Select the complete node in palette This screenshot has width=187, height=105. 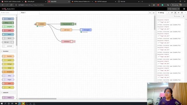(8, 27)
